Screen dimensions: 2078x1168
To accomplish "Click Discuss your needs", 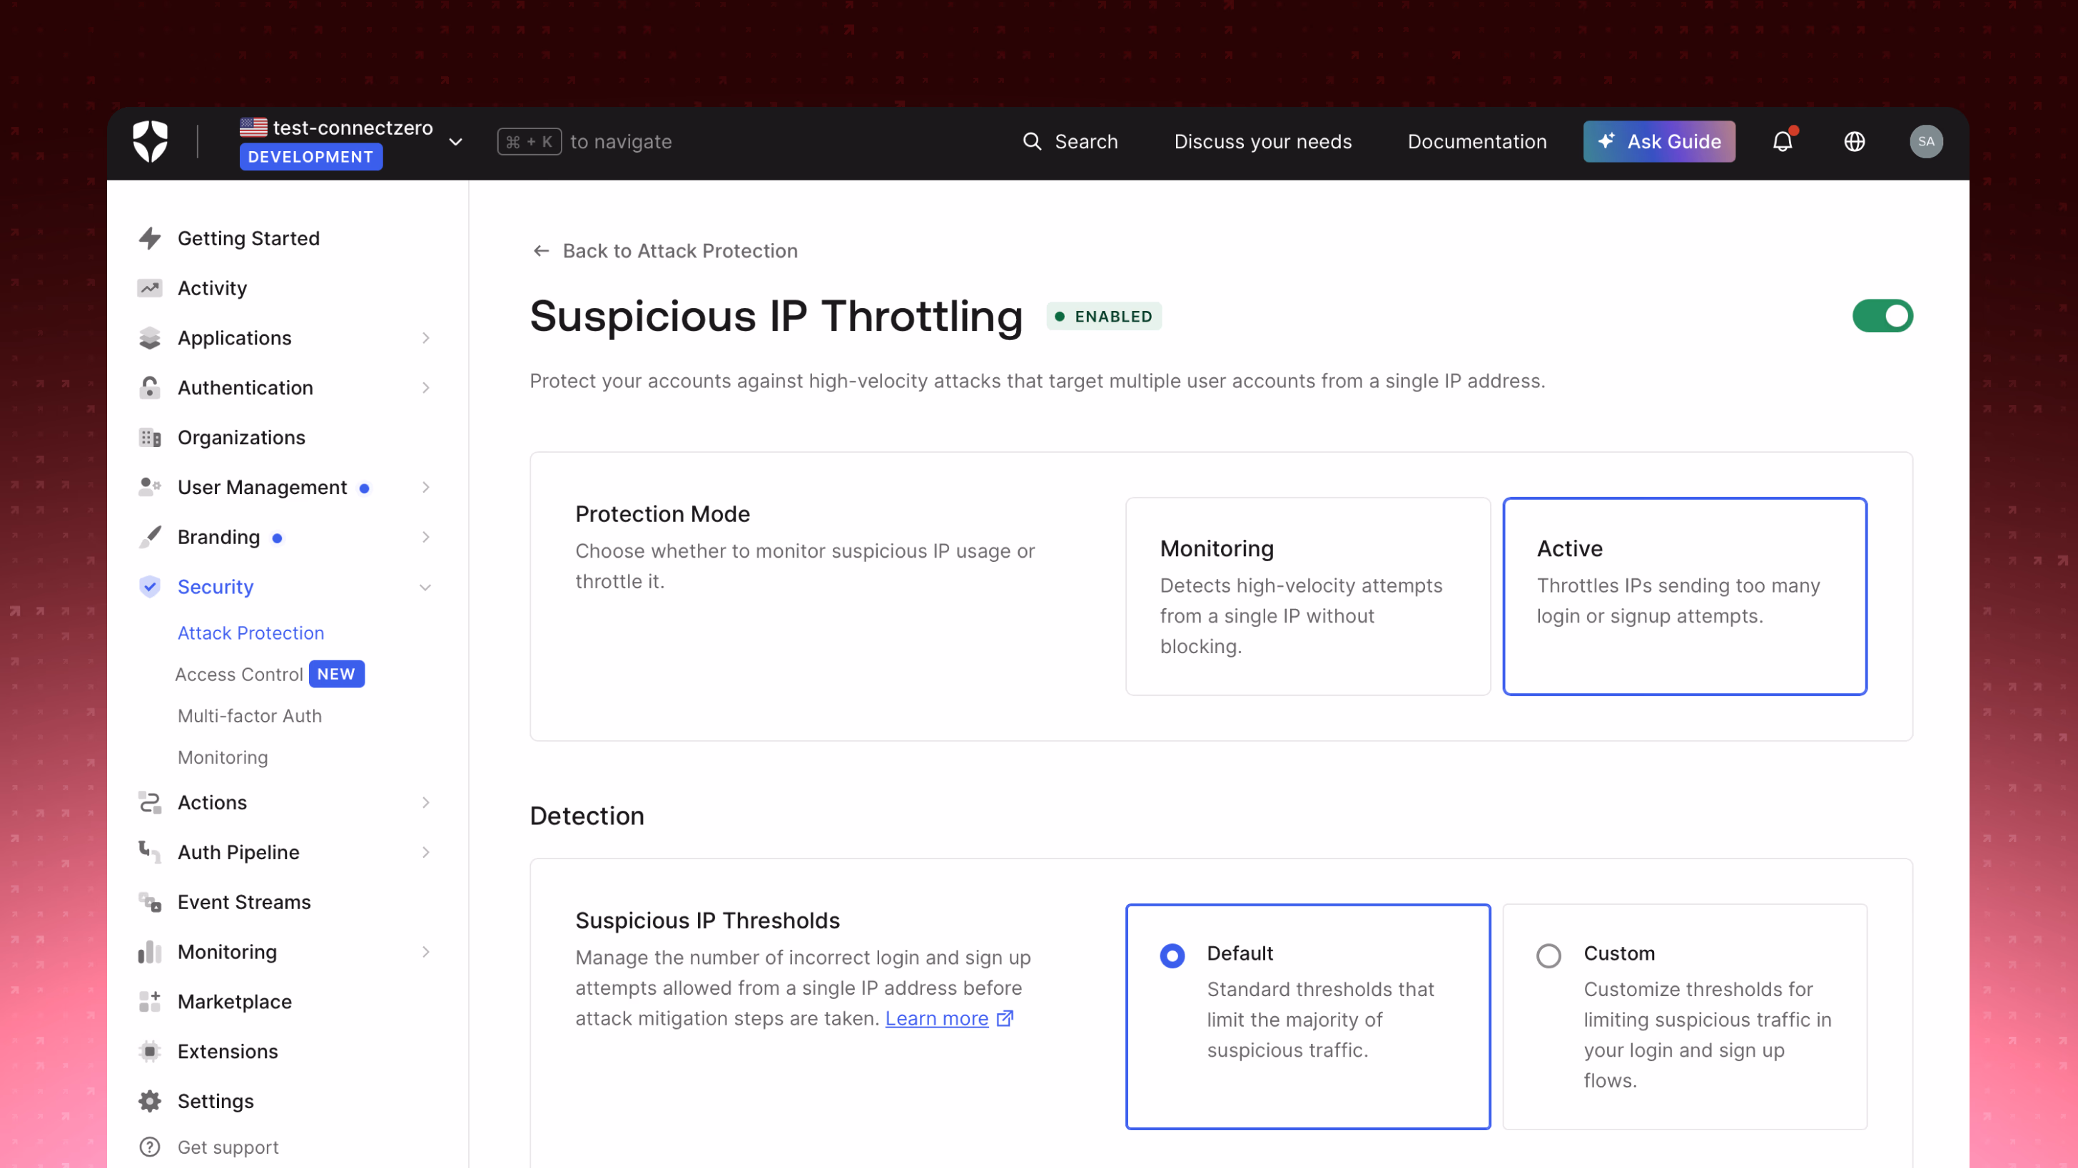I will point(1262,142).
